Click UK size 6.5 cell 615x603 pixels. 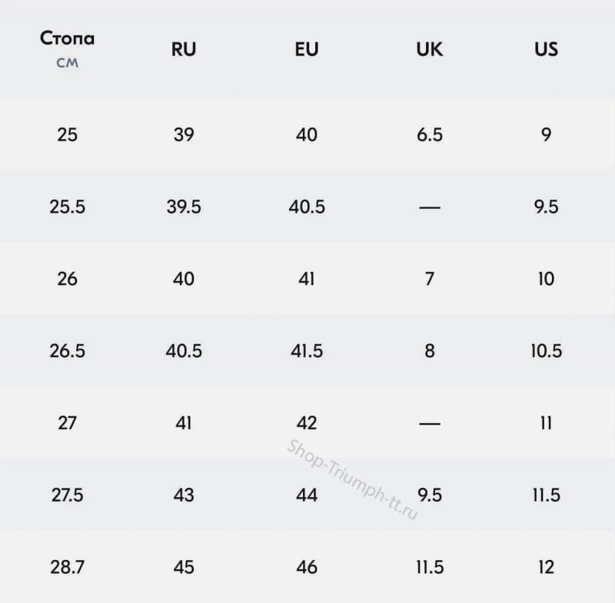[x=429, y=135]
